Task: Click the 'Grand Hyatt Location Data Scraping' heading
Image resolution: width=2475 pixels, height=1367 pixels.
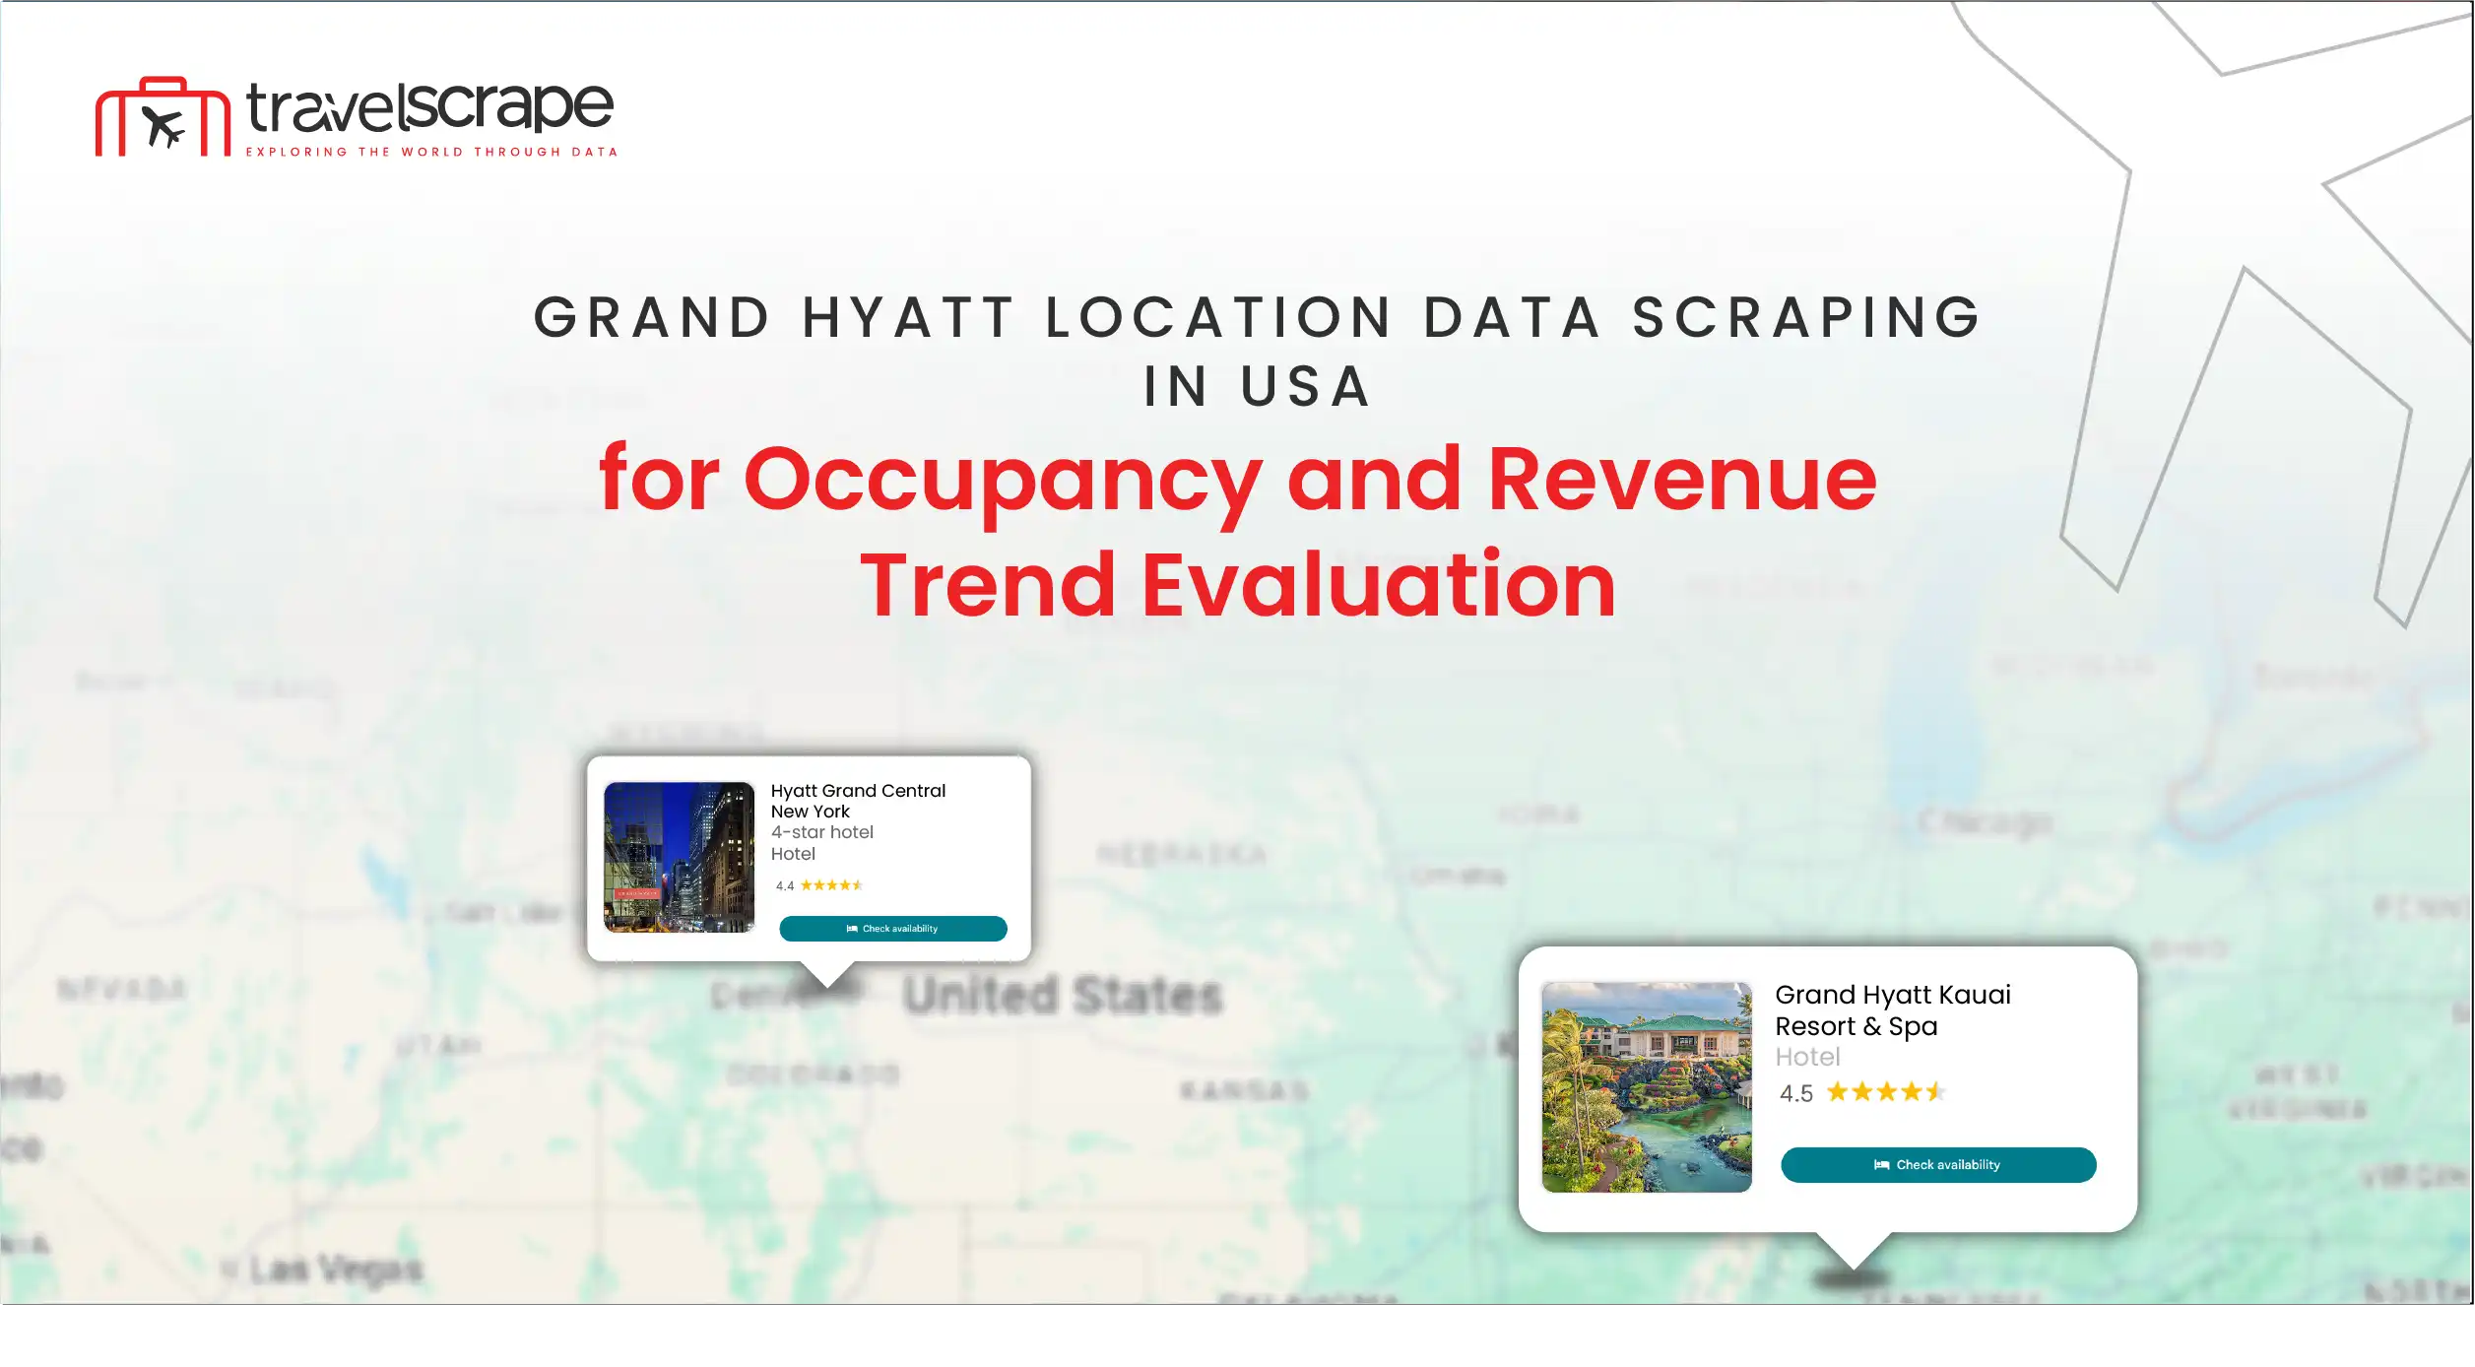Action: click(1258, 317)
